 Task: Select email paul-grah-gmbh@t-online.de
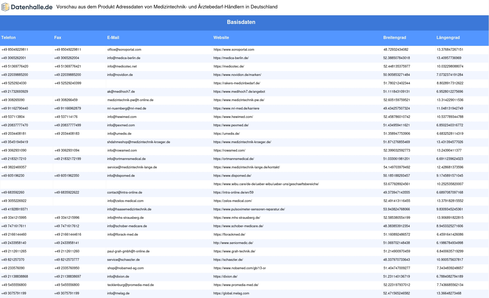point(128,251)
